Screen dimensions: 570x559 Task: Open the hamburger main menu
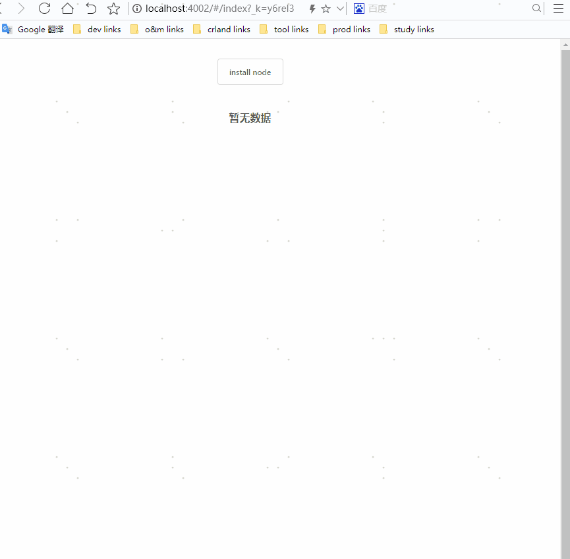click(558, 9)
